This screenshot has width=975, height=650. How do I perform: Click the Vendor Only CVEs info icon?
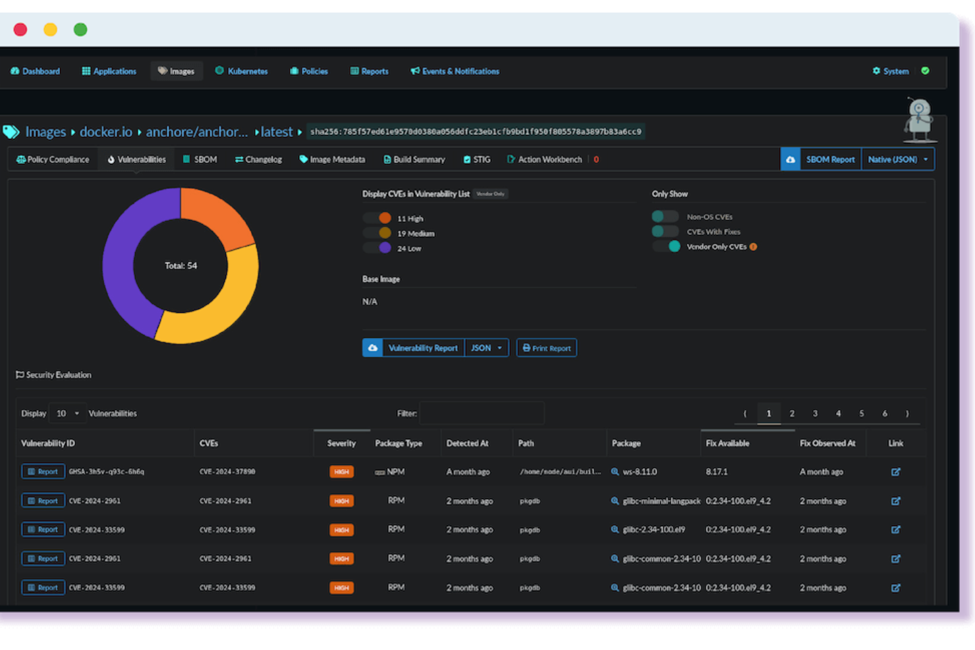(x=753, y=247)
